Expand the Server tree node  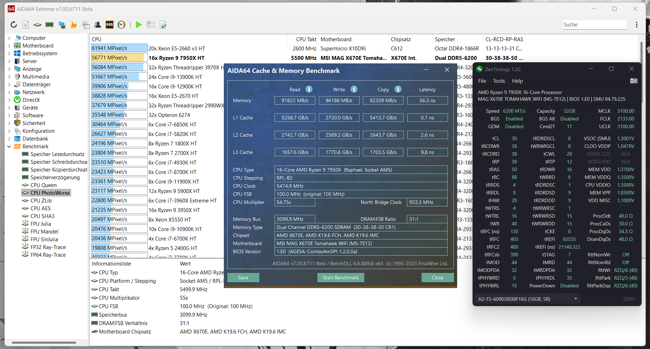click(9, 61)
